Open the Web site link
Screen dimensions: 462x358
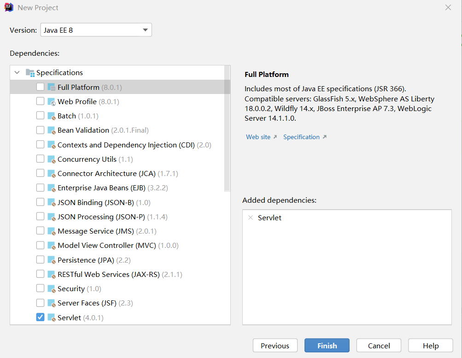258,137
